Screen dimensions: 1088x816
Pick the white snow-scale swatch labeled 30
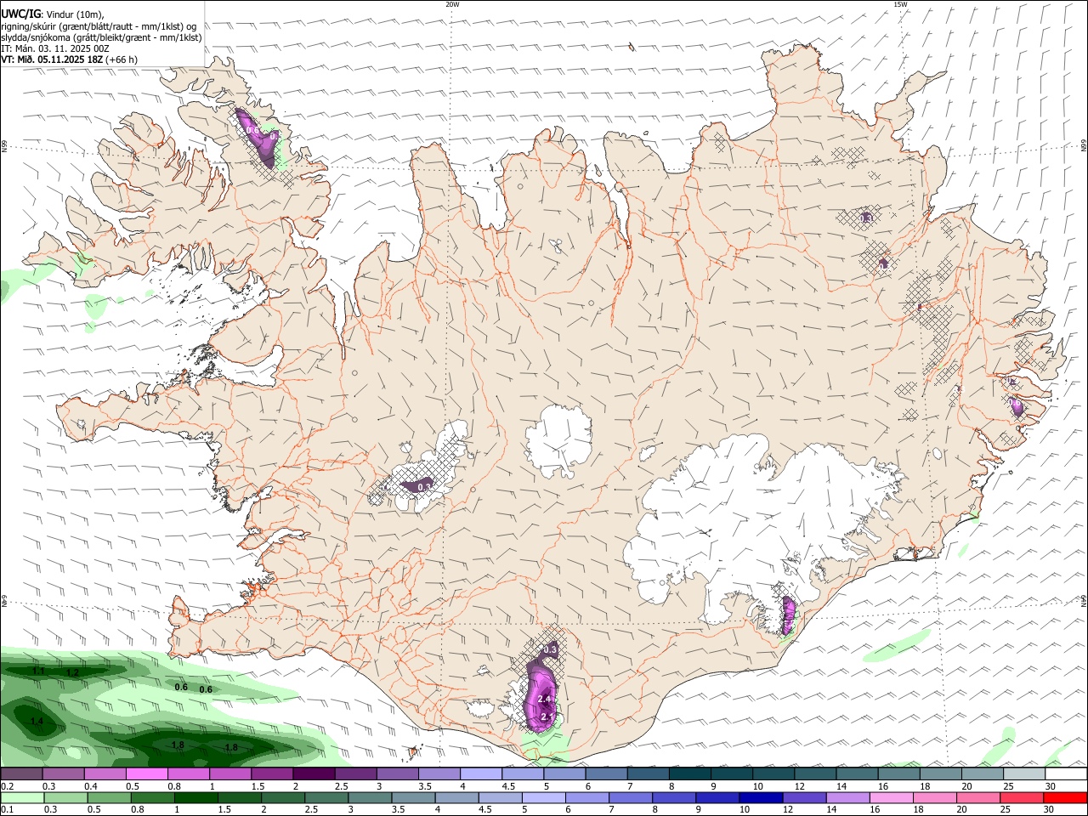click(x=1066, y=774)
